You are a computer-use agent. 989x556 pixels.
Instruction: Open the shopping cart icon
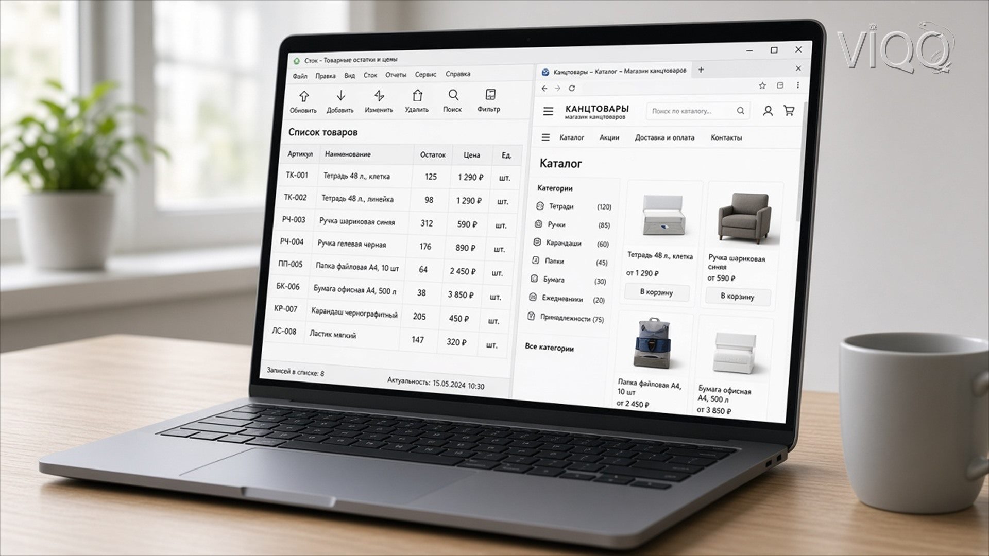[789, 111]
